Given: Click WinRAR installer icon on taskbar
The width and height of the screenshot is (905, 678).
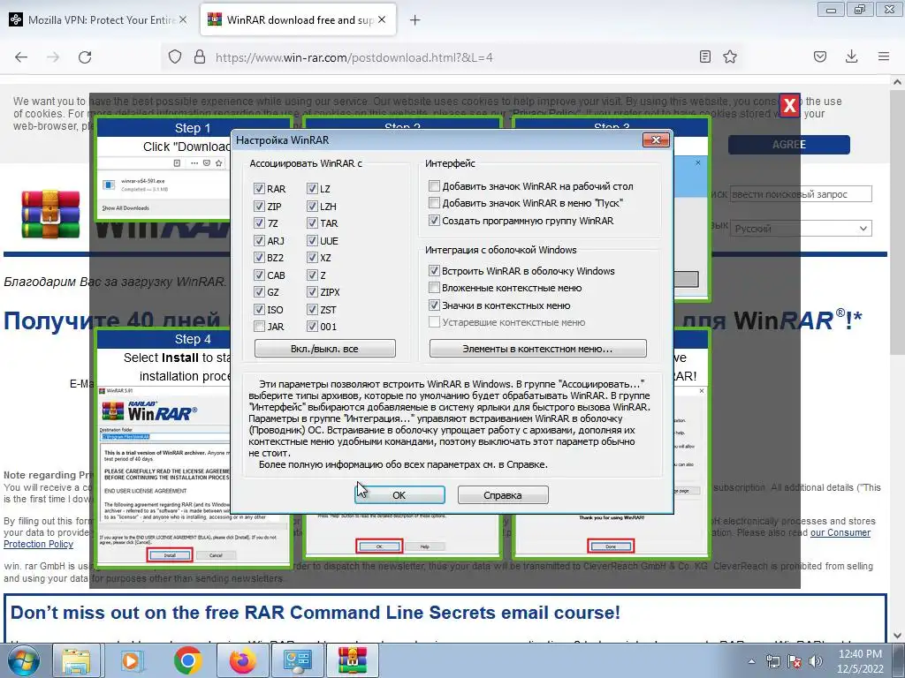Looking at the screenshot, I should 352,660.
